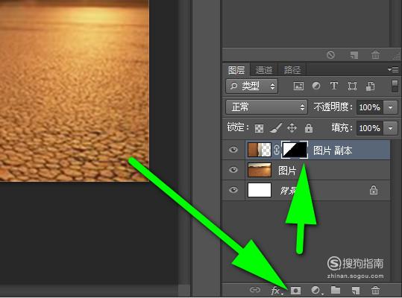Create new fill or adjustment layer
This screenshot has height=298, width=402.
pos(316,291)
